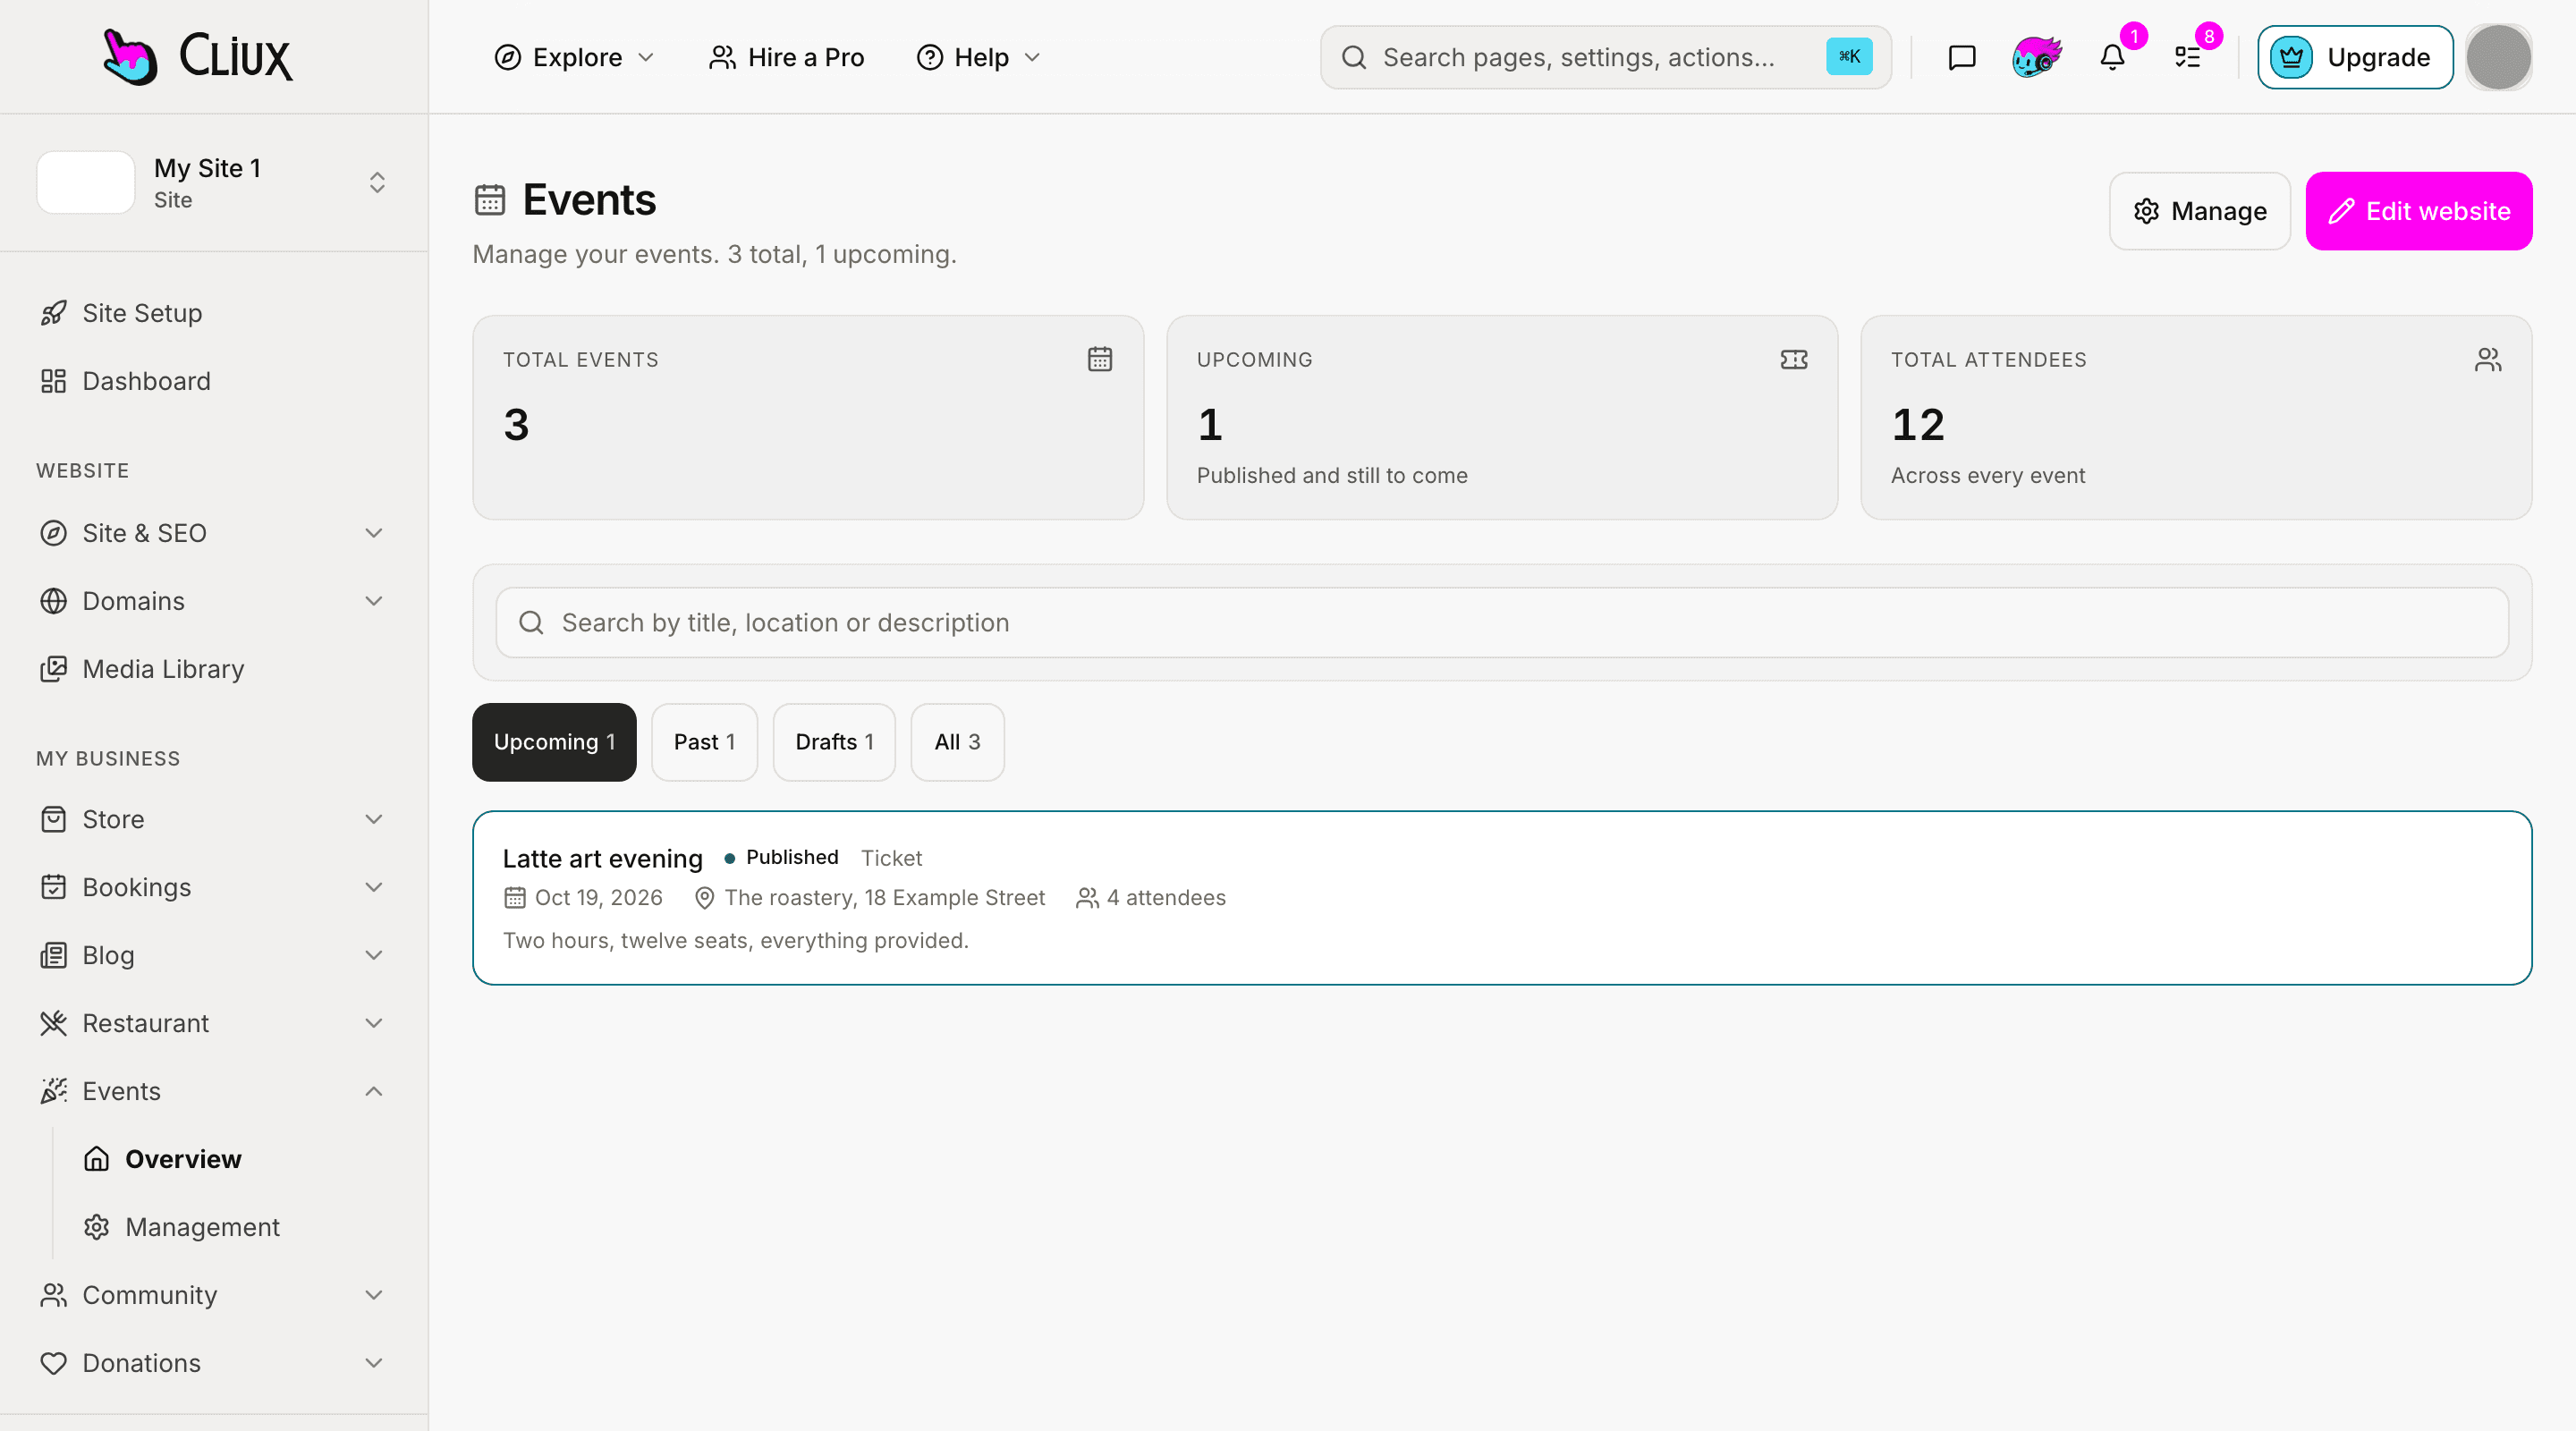
Task: Focus the search by title field
Action: [x=1502, y=622]
